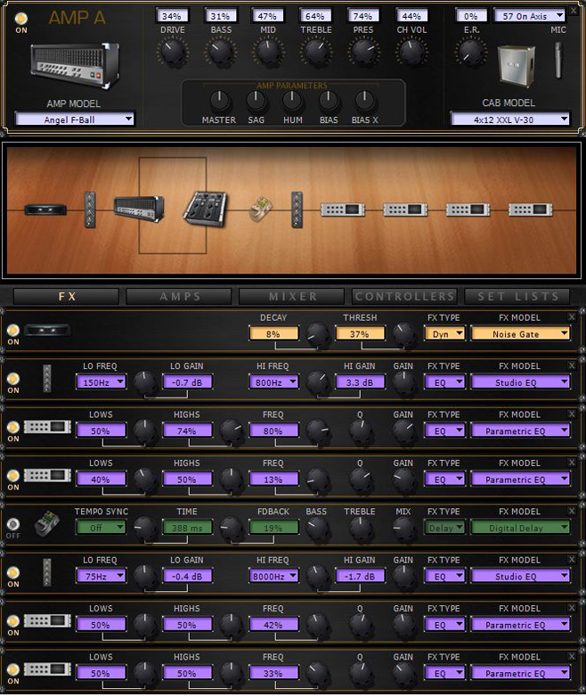Open the Dyn FX Type dropdown
The width and height of the screenshot is (586, 697).
pyautogui.click(x=444, y=334)
